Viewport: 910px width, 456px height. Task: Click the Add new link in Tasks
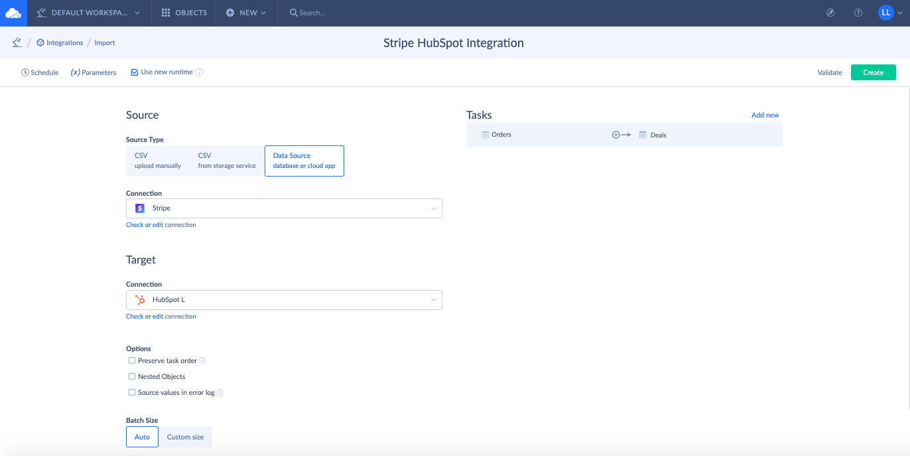[x=765, y=114]
